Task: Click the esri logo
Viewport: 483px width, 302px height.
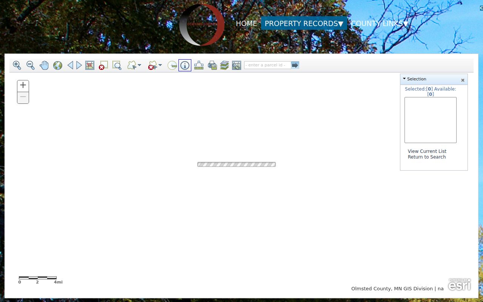Action: point(460,285)
